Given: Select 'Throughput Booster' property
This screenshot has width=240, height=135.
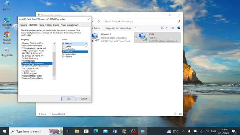Looking at the screenshot, I should coord(37,68).
